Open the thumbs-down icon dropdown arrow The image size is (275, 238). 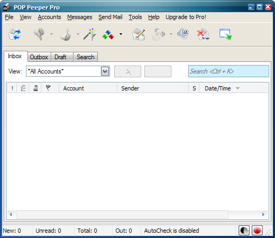(x=51, y=34)
